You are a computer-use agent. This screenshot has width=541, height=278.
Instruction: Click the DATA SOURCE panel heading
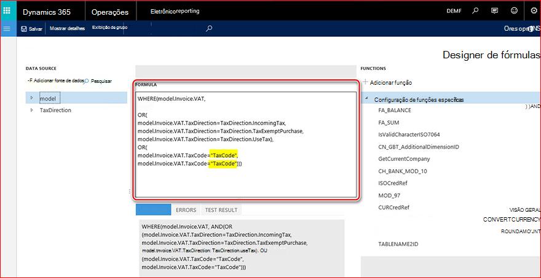point(41,69)
